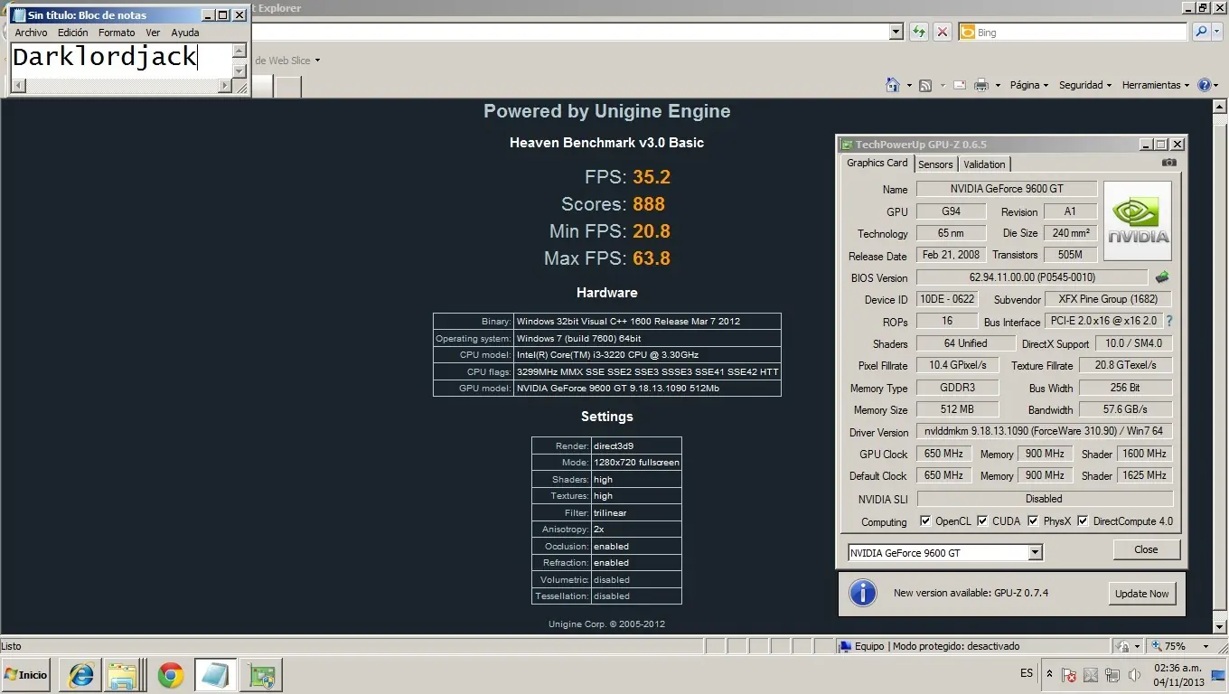The image size is (1229, 694).
Task: Expand the Home button dropdown arrow
Action: pos(908,86)
